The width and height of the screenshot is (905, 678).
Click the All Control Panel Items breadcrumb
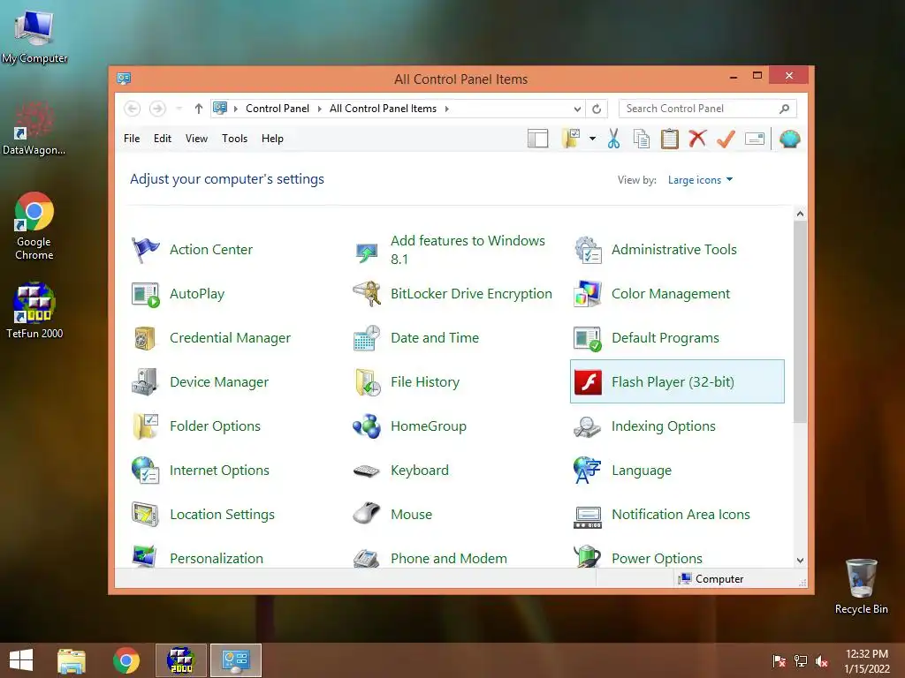[383, 109]
